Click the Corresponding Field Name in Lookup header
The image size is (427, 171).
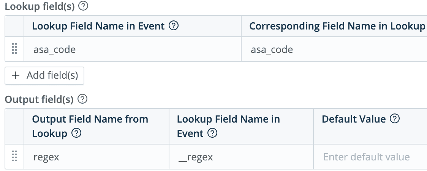pyautogui.click(x=337, y=26)
